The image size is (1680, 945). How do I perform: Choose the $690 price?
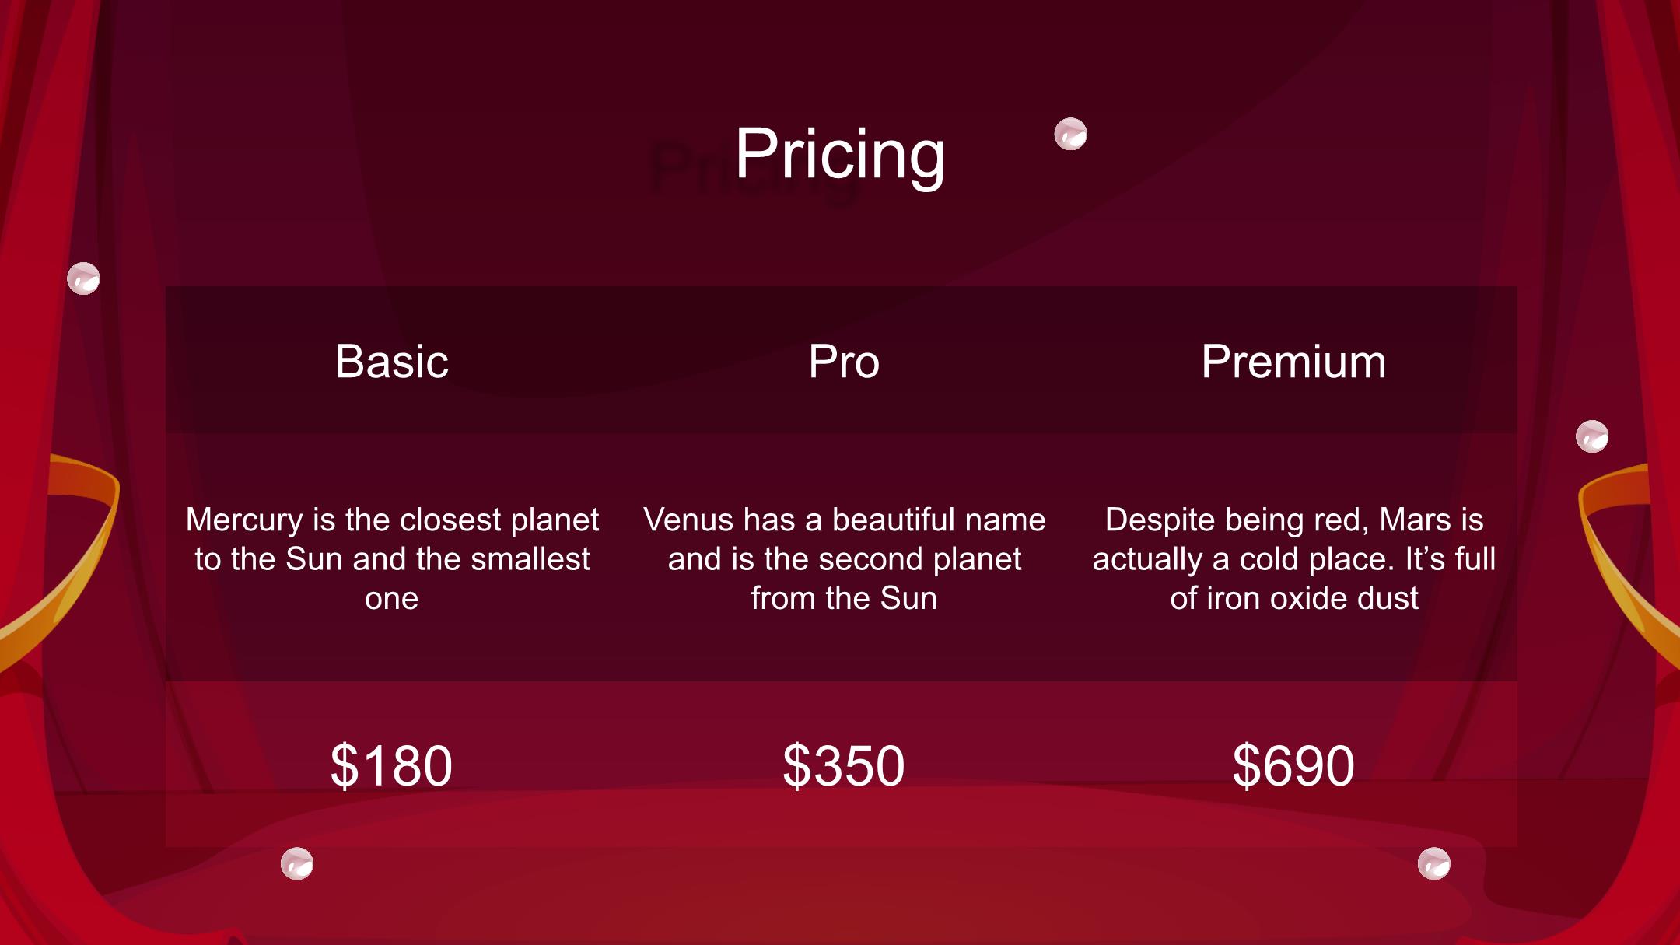click(1293, 765)
